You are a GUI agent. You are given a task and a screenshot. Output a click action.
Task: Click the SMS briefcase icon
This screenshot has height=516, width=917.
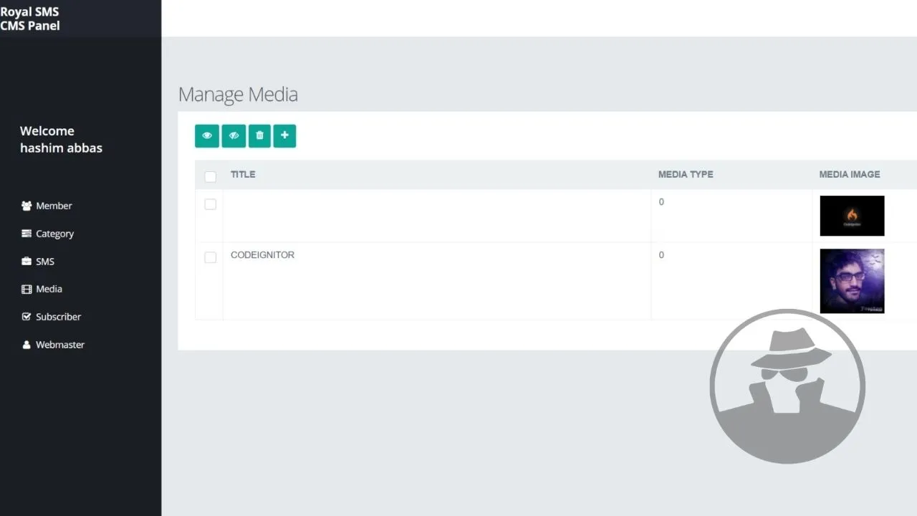tap(27, 262)
